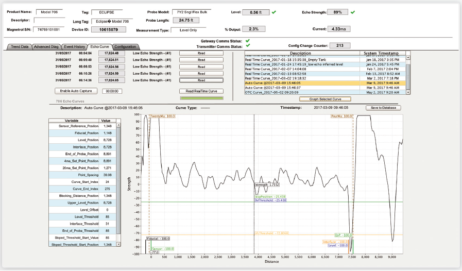Switch to the Trend Data tab
The image size is (462, 271).
coord(18,47)
